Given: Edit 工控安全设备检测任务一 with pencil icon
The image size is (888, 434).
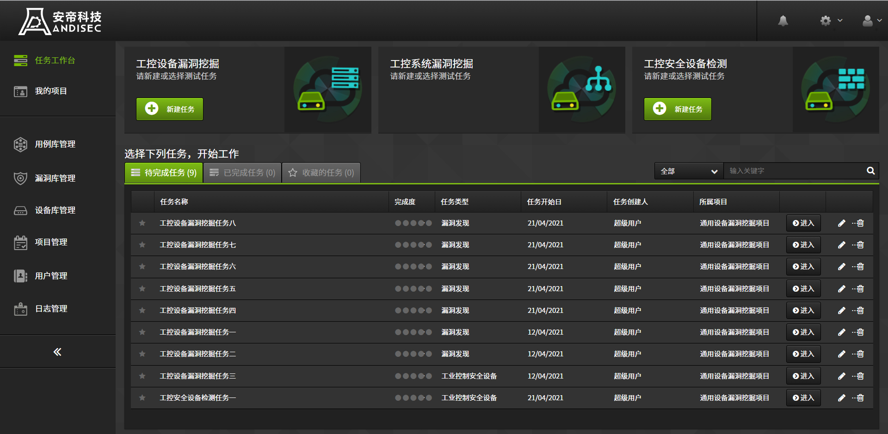Looking at the screenshot, I should coord(841,398).
